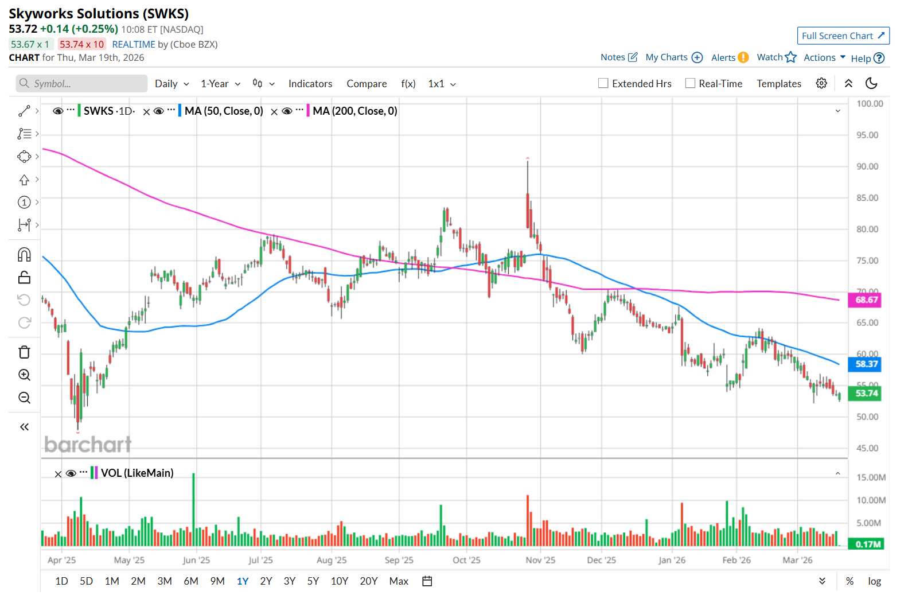Collapse the drawing tools sidebar
The image size is (912, 599).
(24, 427)
